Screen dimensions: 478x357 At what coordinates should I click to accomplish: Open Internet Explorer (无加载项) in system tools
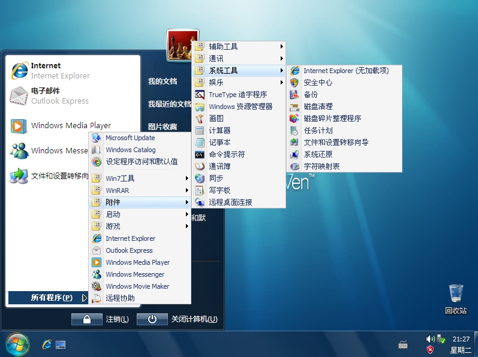[344, 71]
